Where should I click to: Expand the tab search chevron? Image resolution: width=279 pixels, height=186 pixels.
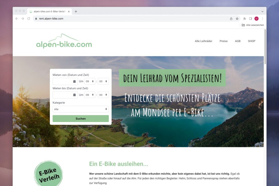click(x=262, y=11)
